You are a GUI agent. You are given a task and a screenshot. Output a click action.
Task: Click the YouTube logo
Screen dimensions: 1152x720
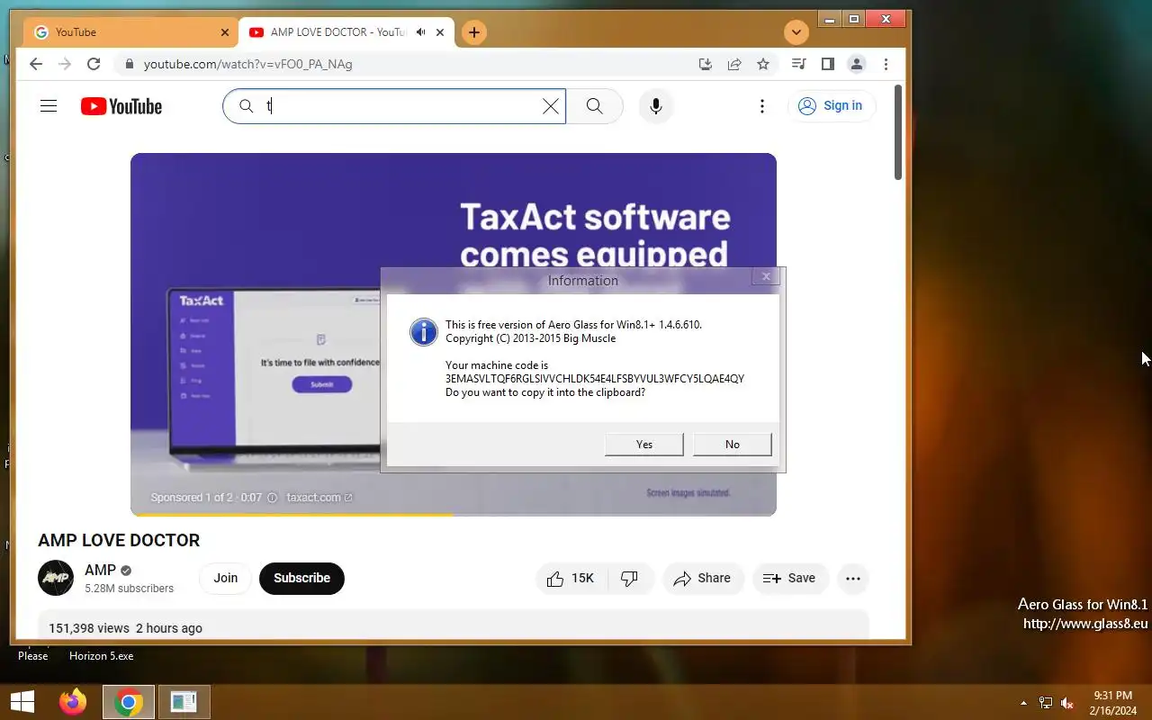pos(121,106)
